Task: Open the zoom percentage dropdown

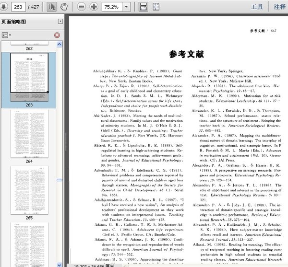Action: pos(127,7)
